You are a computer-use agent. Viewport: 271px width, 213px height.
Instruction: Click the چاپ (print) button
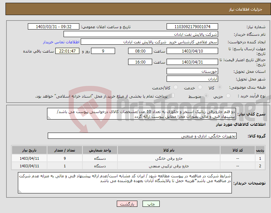151,204
